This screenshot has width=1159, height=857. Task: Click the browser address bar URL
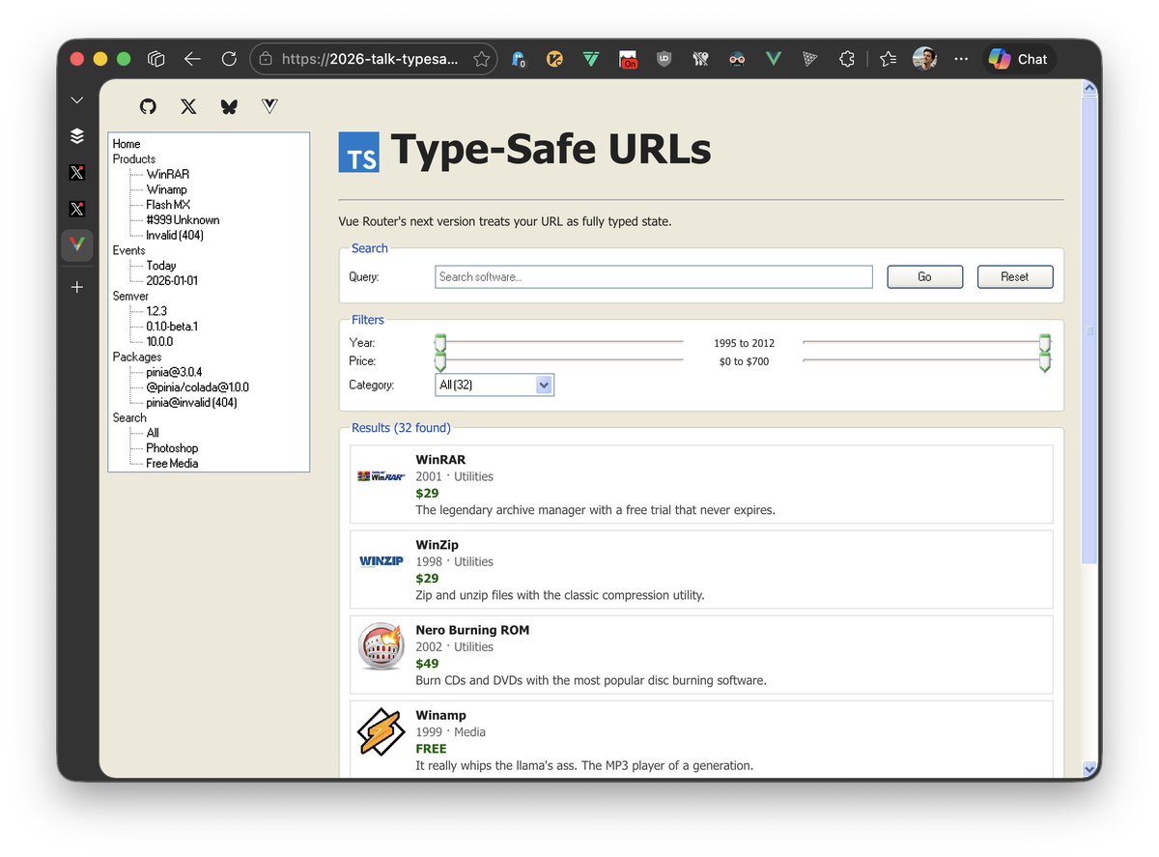pos(370,59)
